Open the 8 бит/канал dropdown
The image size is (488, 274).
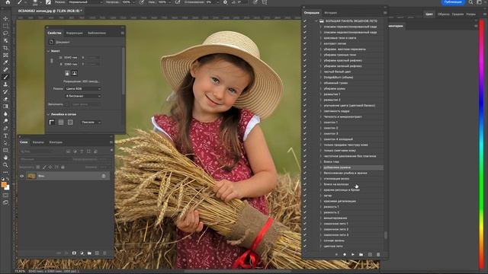pos(83,96)
